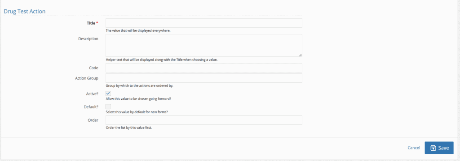Click the Order label

[93, 120]
